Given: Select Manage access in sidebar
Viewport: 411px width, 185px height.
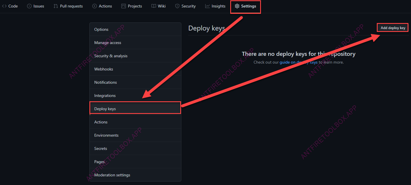Looking at the screenshot, I should [x=135, y=43].
